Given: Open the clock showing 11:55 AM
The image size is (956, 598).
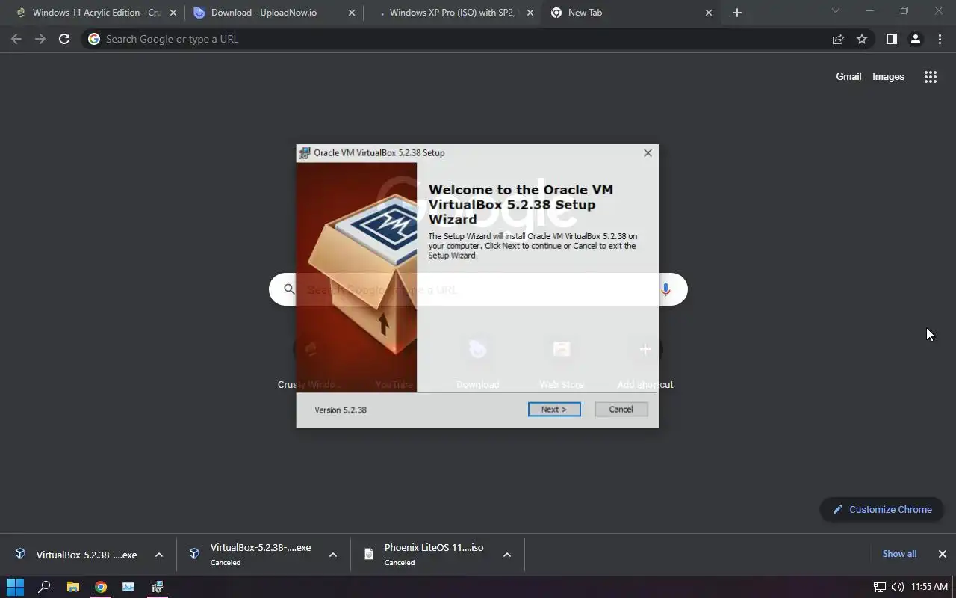Looking at the screenshot, I should (930, 587).
